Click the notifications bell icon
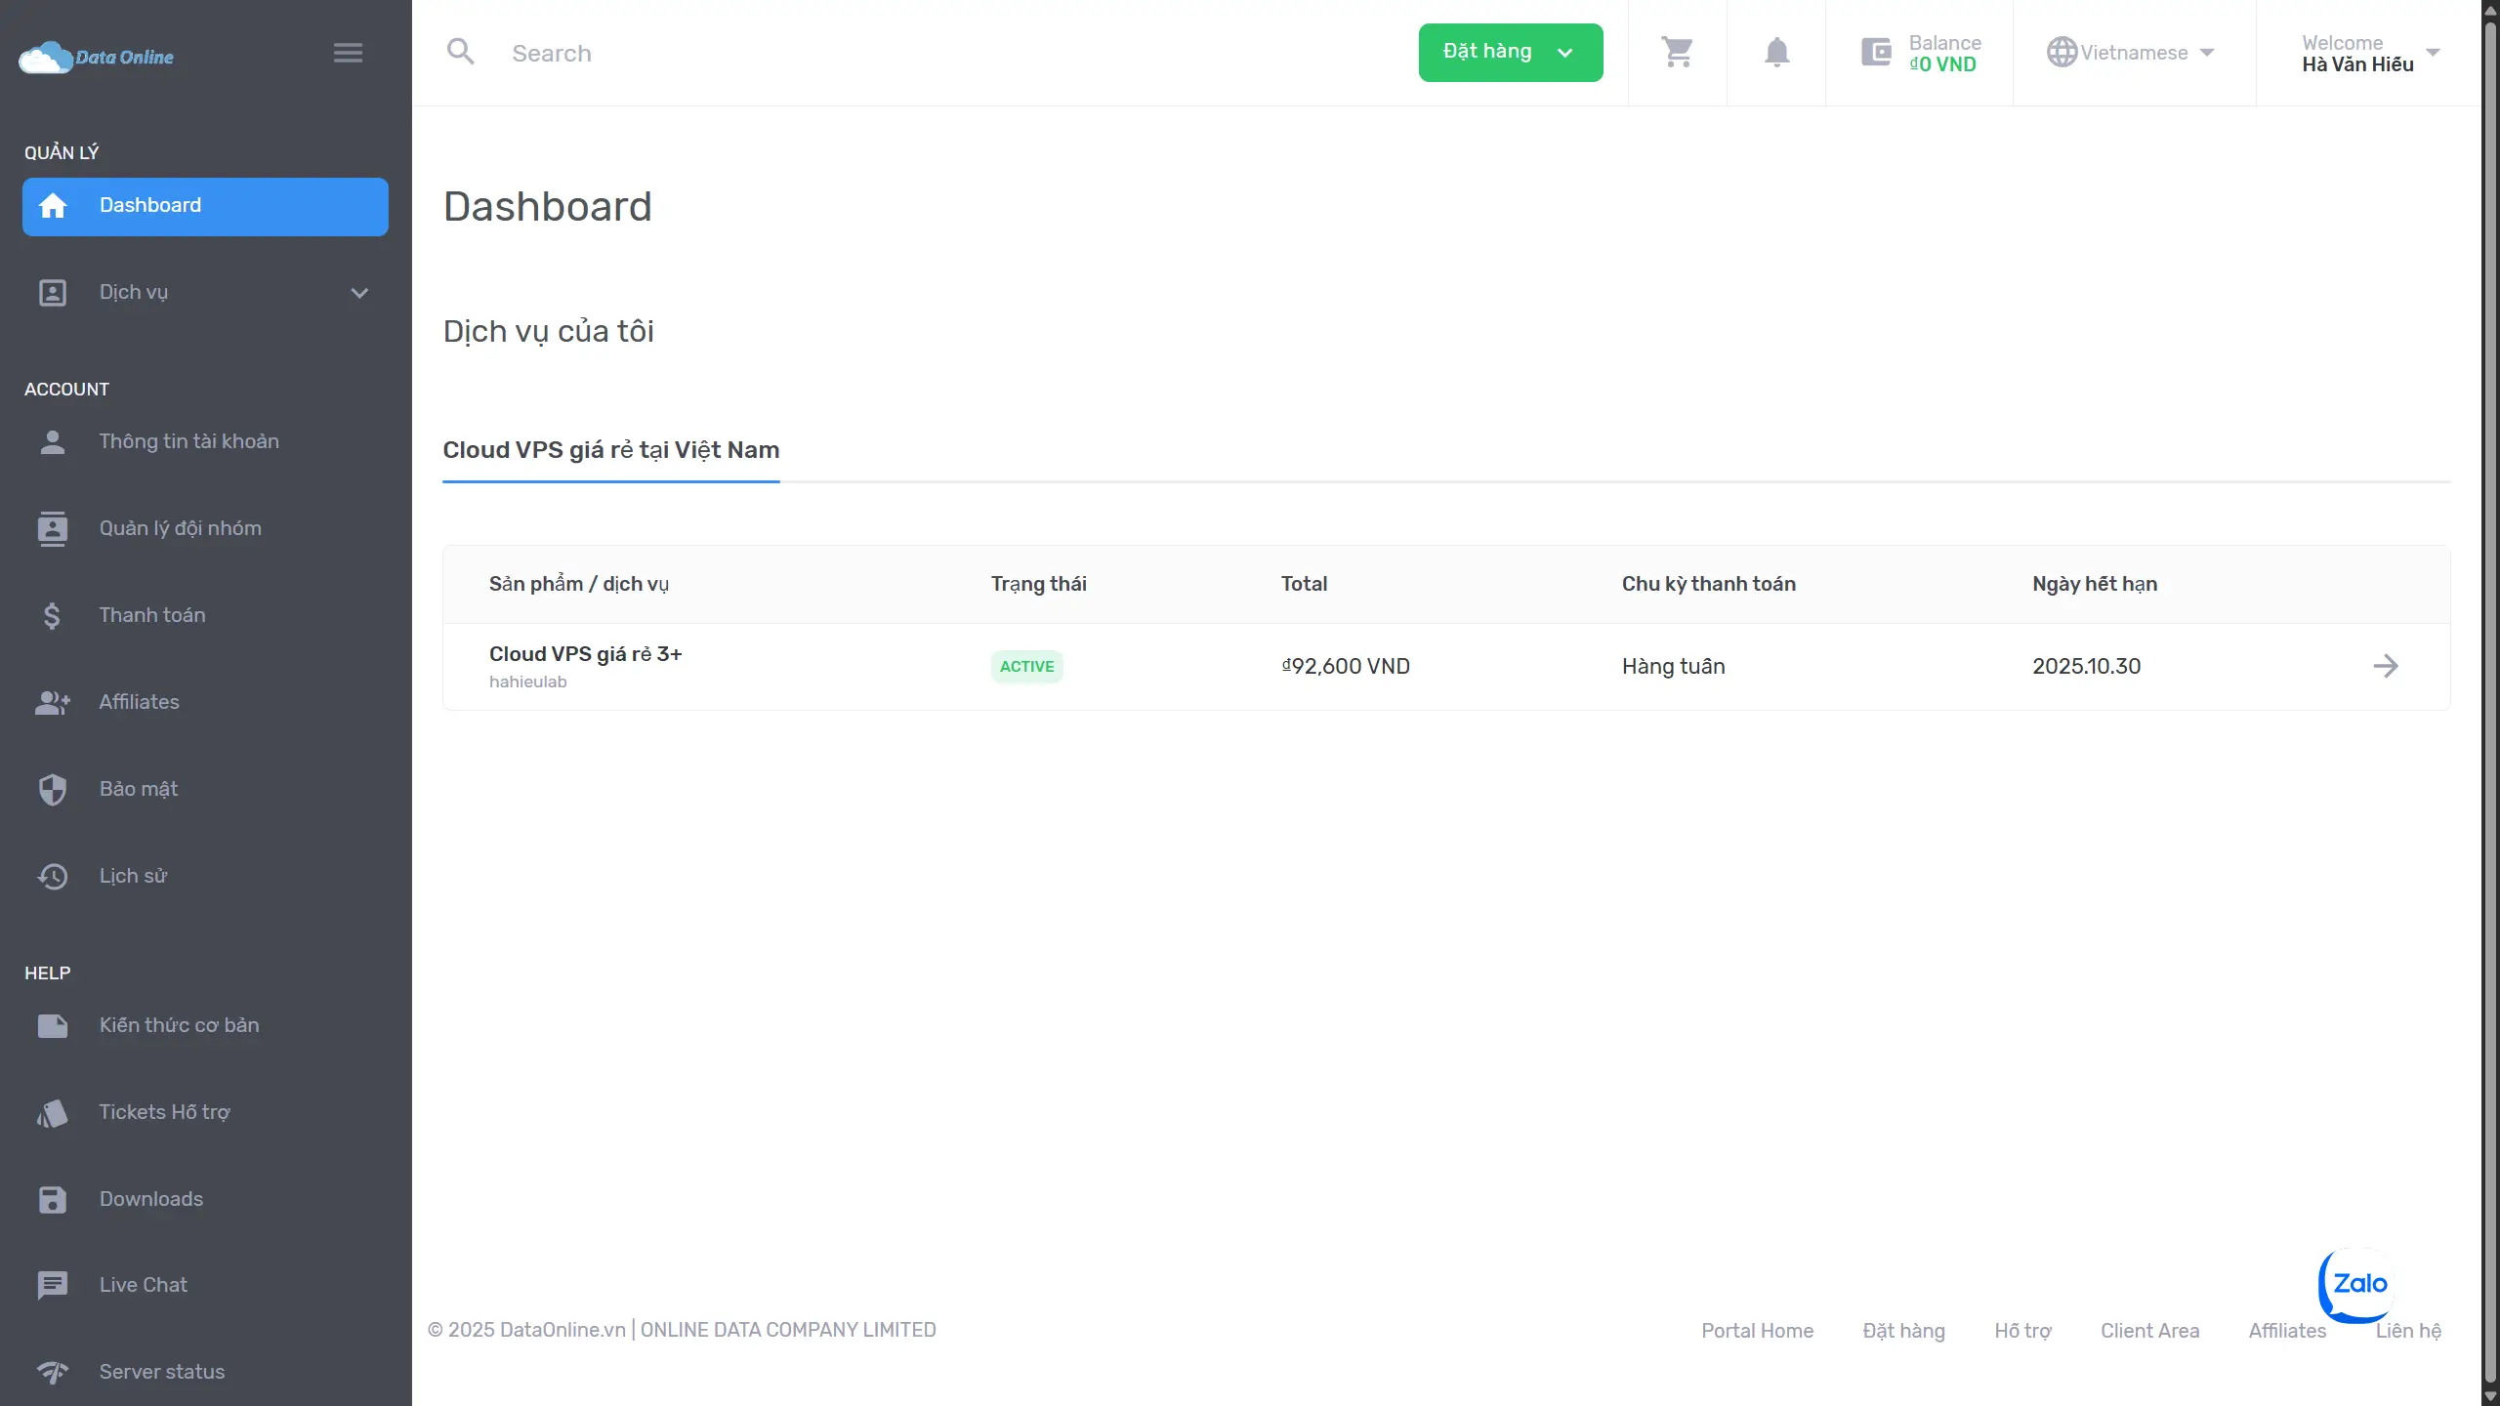This screenshot has height=1406, width=2500. click(x=1776, y=53)
